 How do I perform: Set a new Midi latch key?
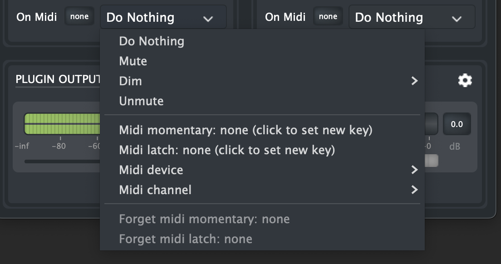tap(227, 150)
